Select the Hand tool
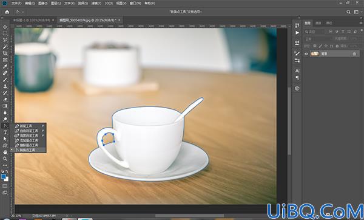This screenshot has height=220, width=364. [x=5, y=152]
